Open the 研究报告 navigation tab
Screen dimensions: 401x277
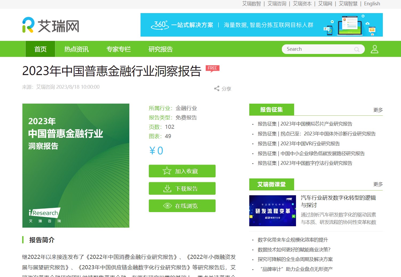[x=161, y=49]
